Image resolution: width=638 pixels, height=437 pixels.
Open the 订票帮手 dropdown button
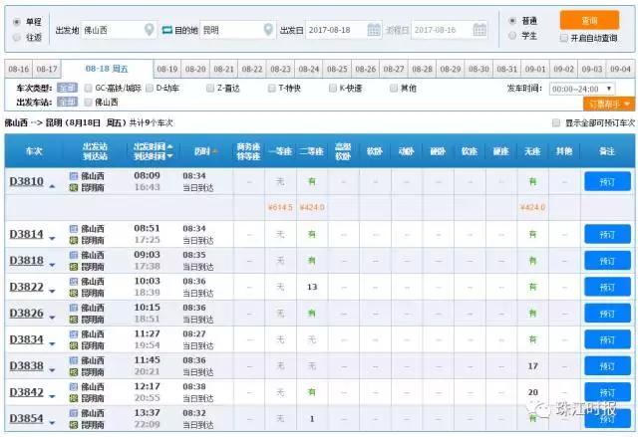[609, 105]
